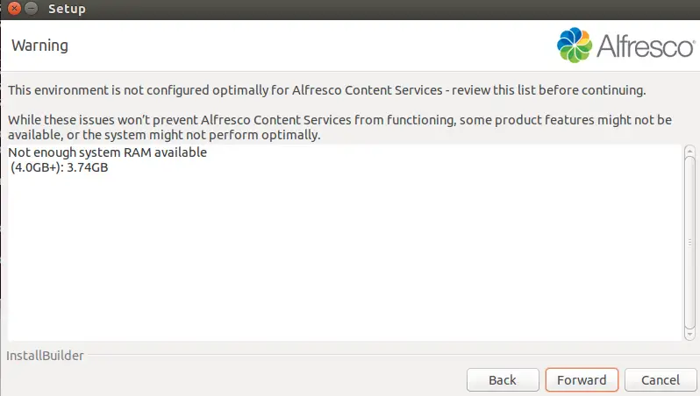Viewport: 700px width, 396px height.
Task: Click the vertical scrollbar thumb of warning list
Action: point(689,243)
